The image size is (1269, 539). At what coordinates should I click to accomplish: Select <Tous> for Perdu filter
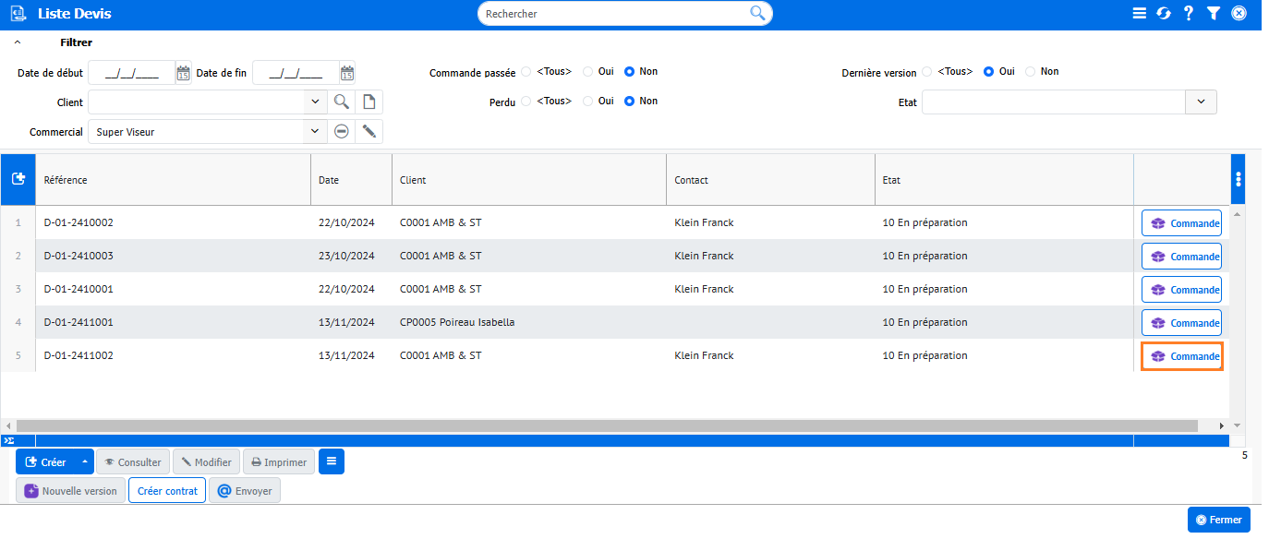(x=526, y=102)
